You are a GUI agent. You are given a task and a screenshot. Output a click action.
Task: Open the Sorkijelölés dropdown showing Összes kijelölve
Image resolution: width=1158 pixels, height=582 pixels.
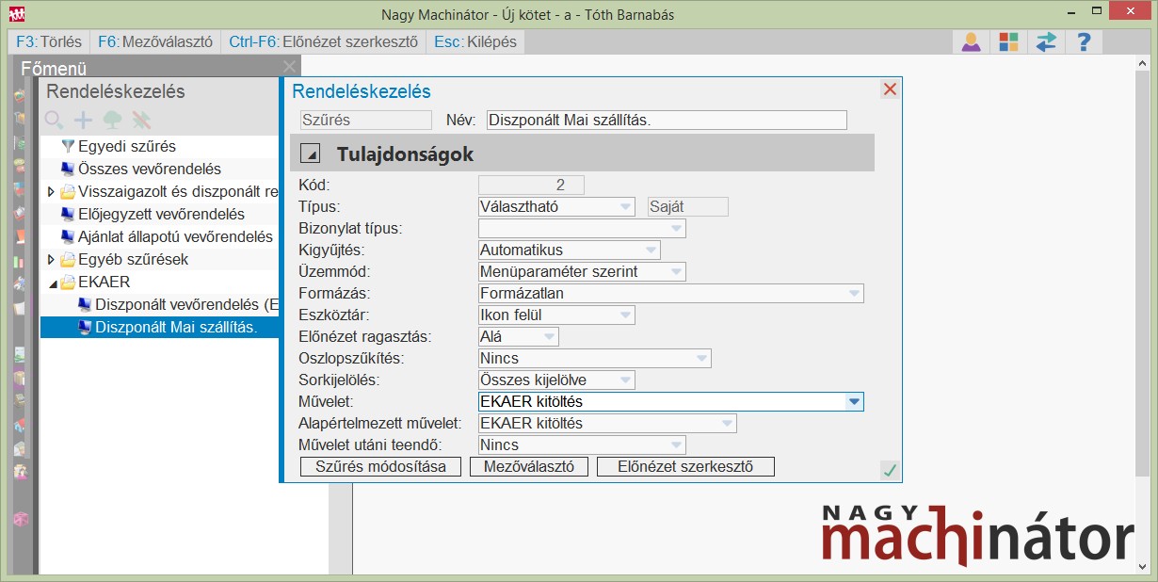coord(556,380)
